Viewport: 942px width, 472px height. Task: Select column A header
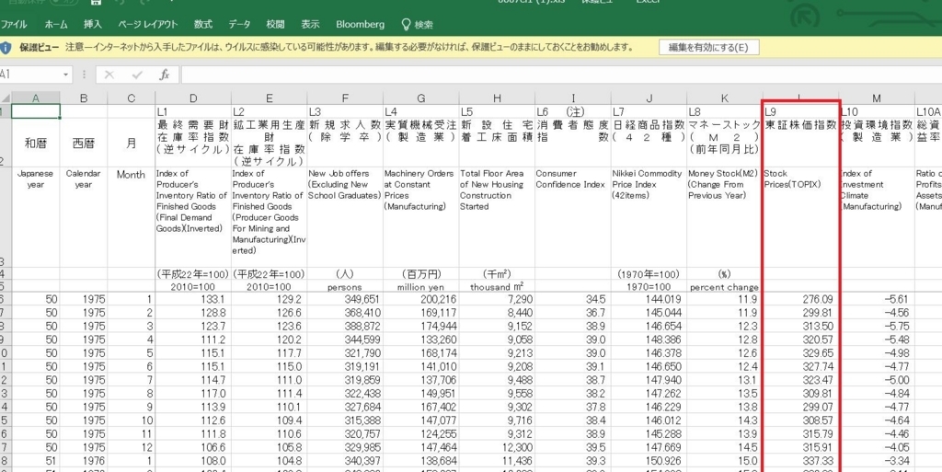tap(36, 98)
